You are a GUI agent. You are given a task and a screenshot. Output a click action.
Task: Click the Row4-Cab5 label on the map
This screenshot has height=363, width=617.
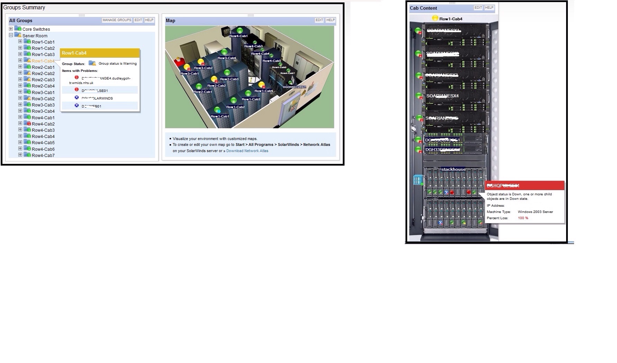tap(272, 61)
